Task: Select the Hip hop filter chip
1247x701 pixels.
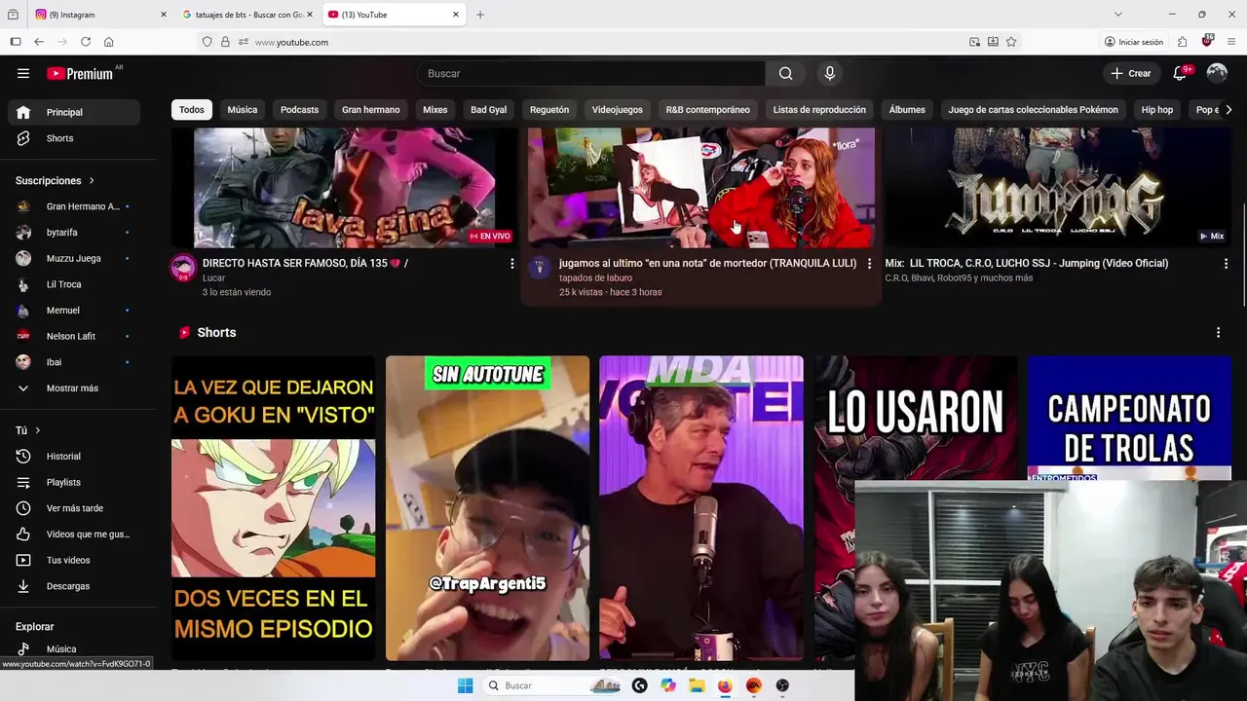Action: click(x=1157, y=110)
